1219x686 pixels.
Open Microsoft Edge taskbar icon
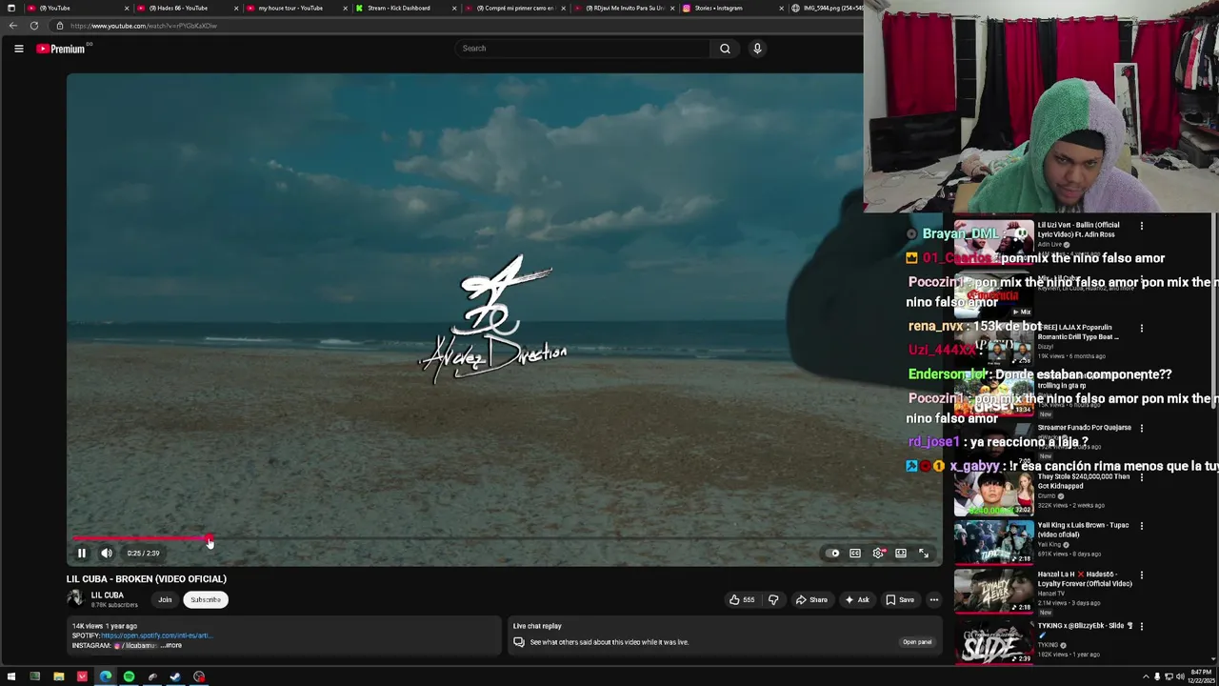coord(105,677)
